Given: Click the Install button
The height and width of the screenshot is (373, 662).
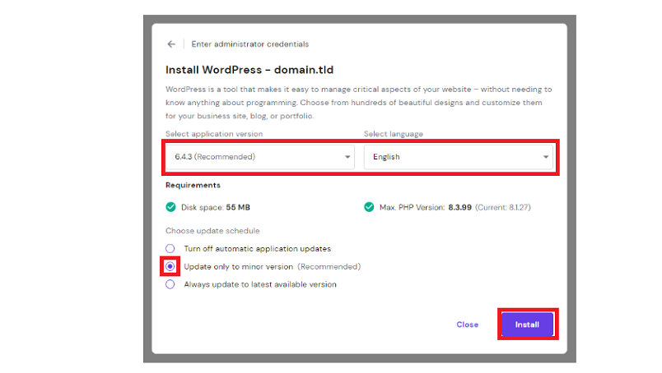Looking at the screenshot, I should pyautogui.click(x=527, y=325).
